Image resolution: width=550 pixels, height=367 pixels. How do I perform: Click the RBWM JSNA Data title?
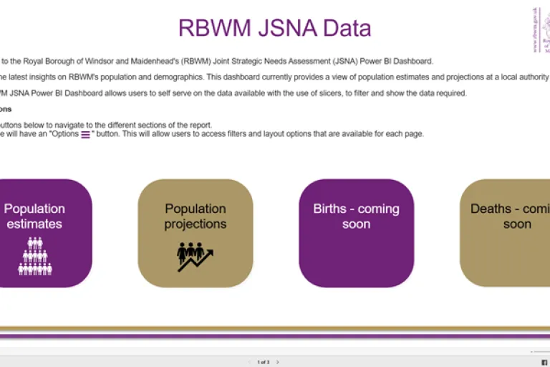(275, 28)
